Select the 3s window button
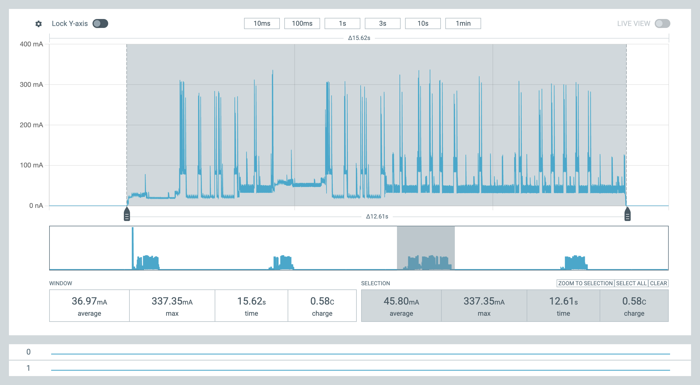Image resolution: width=700 pixels, height=385 pixels. point(383,23)
